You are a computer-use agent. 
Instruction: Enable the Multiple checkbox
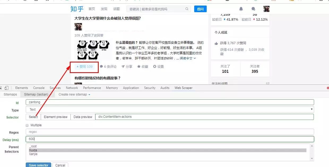pos(27,125)
